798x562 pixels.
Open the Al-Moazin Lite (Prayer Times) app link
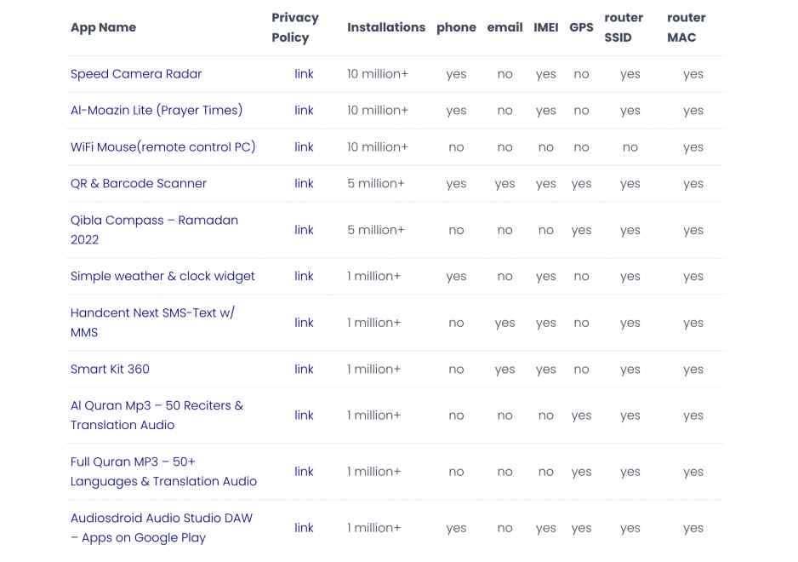[x=157, y=111]
